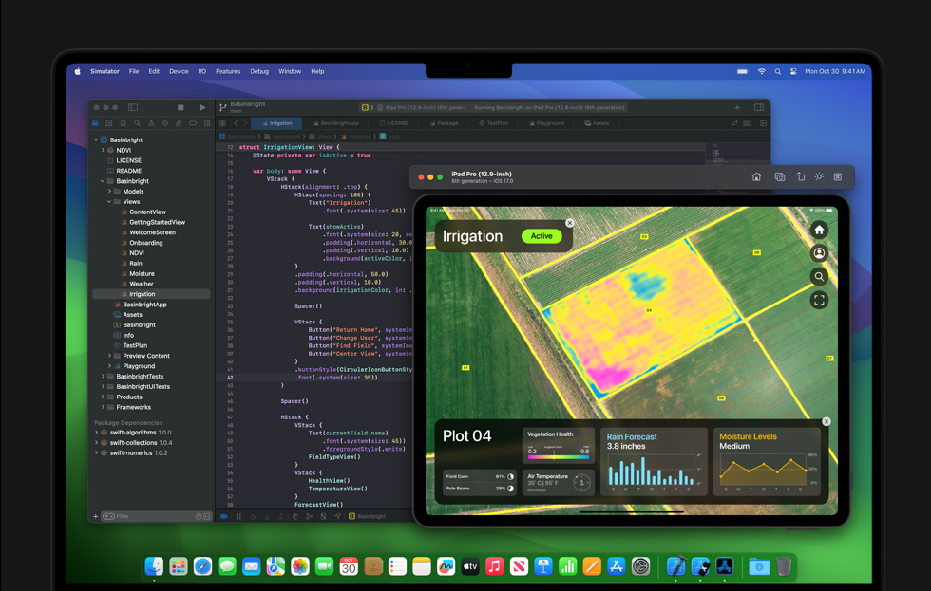The image size is (931, 591).
Task: Toggle the Active irrigation status pill
Action: 541,236
